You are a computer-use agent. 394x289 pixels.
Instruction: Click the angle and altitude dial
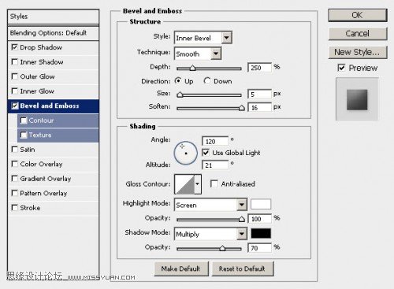[186, 153]
